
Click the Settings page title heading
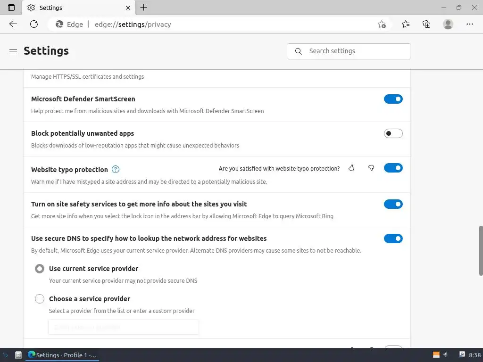click(46, 51)
